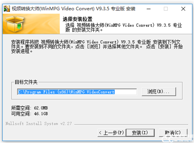Click the installation description paragraph
Screen dimensions: 194x143
tap(97, 47)
